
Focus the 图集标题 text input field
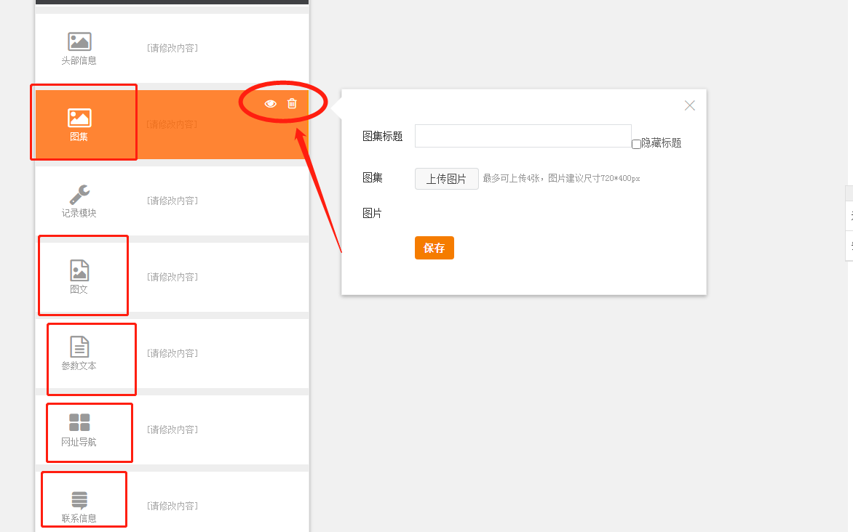click(x=523, y=136)
